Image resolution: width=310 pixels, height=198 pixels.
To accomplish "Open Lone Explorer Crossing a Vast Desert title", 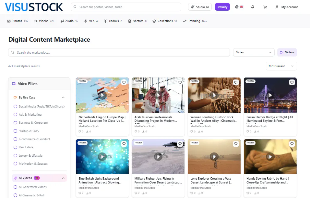I will pos(211,180).
